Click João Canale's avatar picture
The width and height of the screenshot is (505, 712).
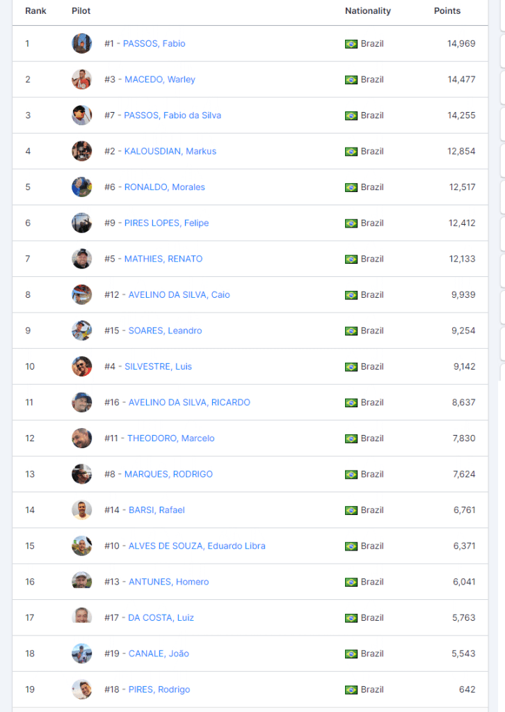pyautogui.click(x=81, y=654)
